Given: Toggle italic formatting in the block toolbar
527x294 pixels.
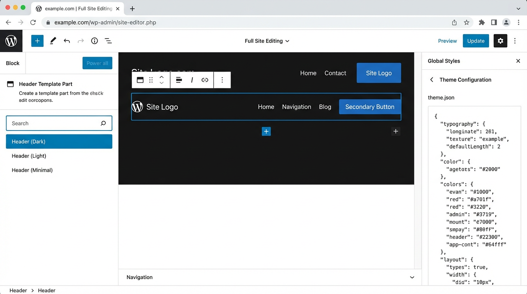Looking at the screenshot, I should pyautogui.click(x=191, y=80).
